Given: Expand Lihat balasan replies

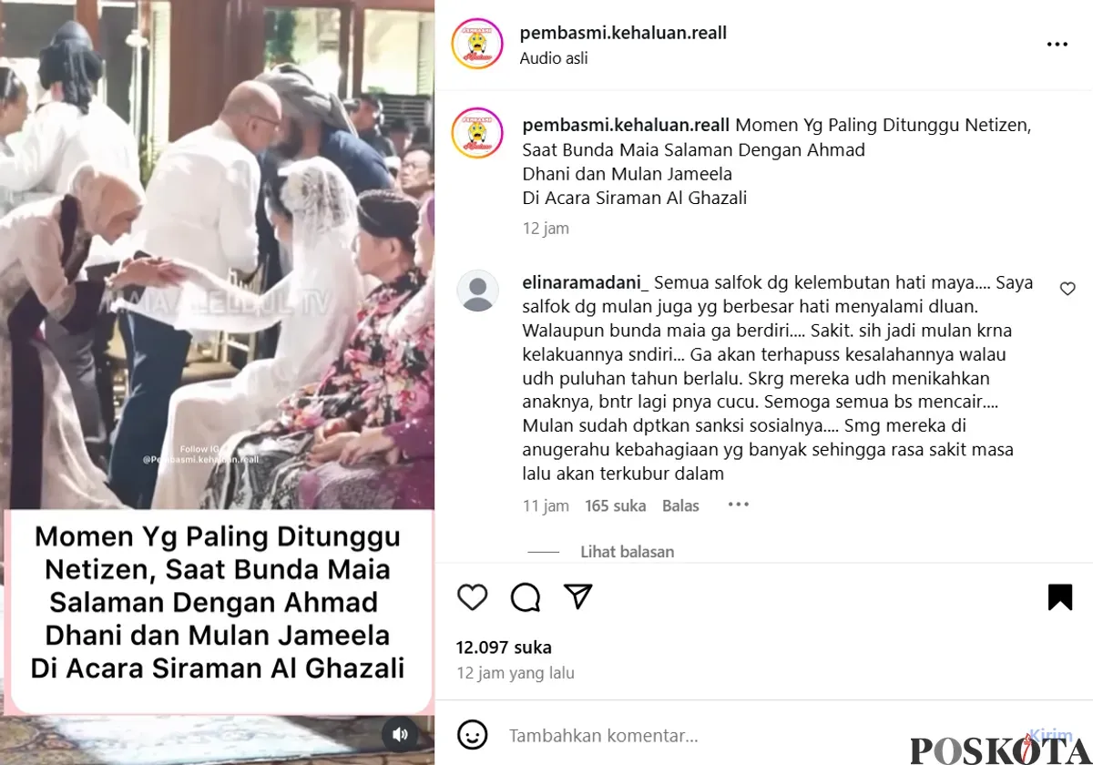Looking at the screenshot, I should [x=627, y=551].
